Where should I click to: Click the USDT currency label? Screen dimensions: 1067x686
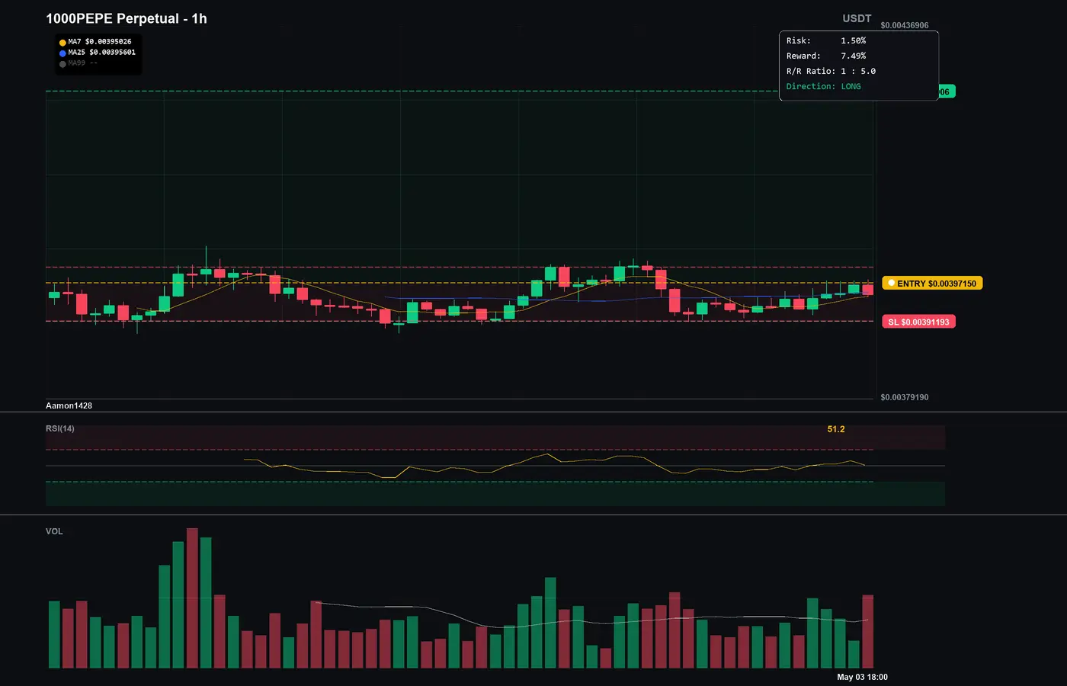click(x=857, y=18)
